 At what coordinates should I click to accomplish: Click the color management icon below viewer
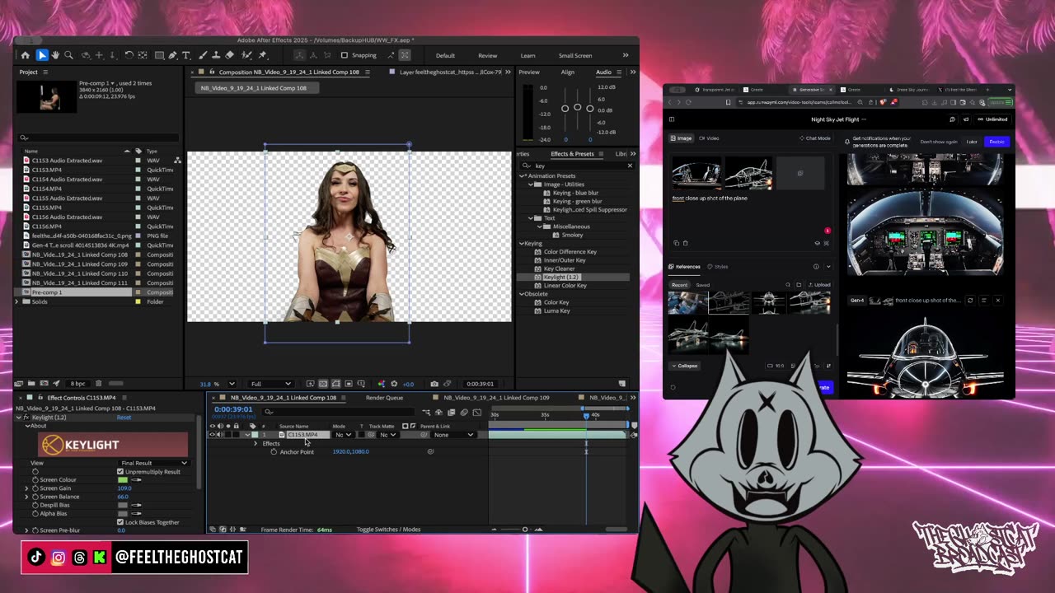pyautogui.click(x=382, y=384)
